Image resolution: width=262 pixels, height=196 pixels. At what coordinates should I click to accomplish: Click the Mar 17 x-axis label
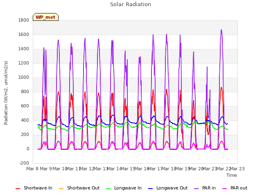coord(156,169)
